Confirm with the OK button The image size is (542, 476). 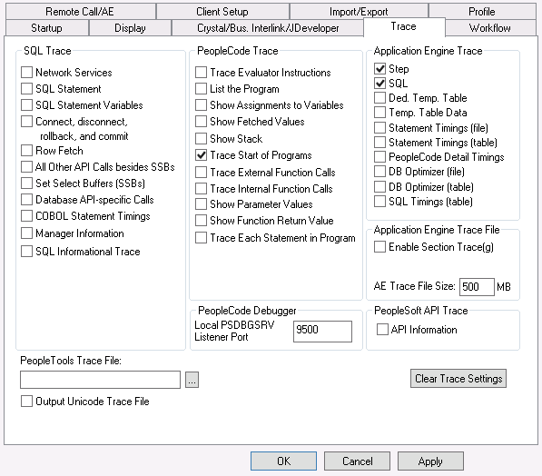tap(283, 461)
